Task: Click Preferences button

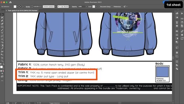Action: (117, 7)
